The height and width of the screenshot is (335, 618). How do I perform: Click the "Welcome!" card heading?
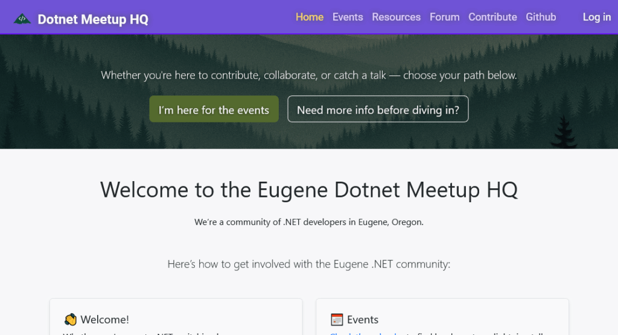pos(105,319)
